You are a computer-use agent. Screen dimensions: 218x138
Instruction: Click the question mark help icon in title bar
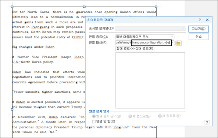point(200,20)
